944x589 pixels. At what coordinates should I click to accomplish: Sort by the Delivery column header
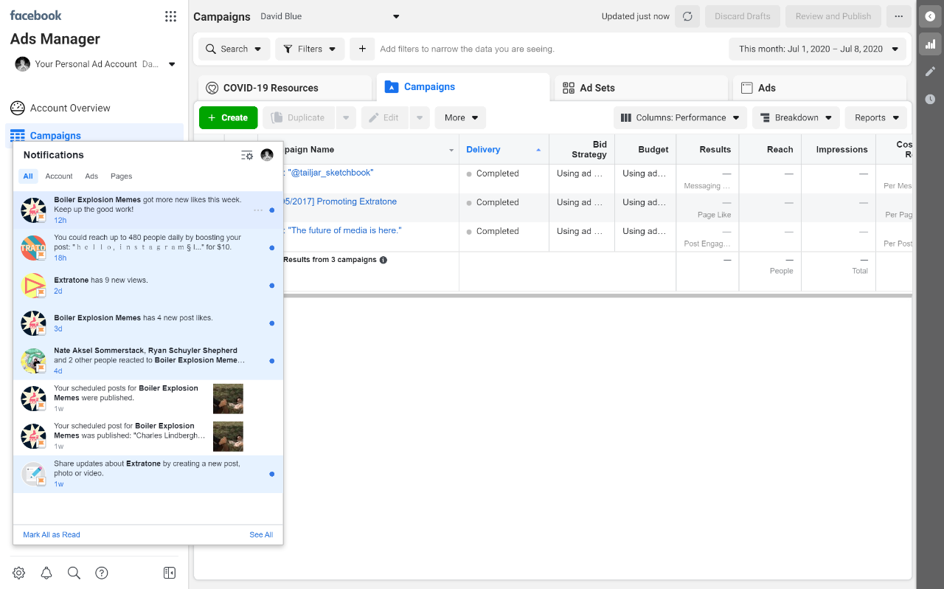(504, 149)
